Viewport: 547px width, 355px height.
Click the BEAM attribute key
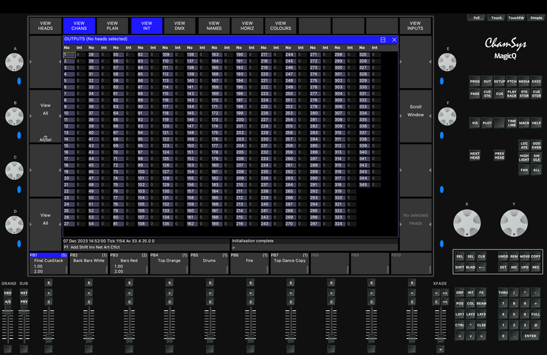click(482, 304)
